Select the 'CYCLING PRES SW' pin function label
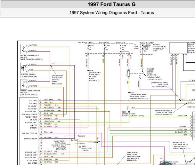 29,133
